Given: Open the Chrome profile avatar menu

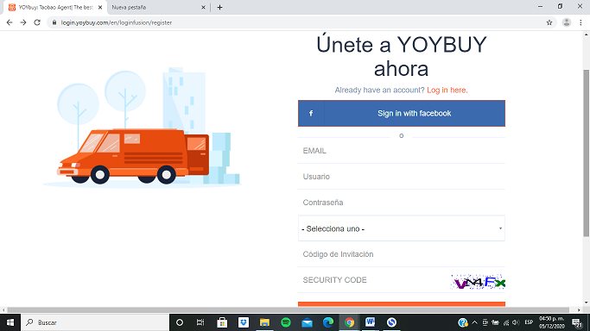Looking at the screenshot, I should click(567, 22).
